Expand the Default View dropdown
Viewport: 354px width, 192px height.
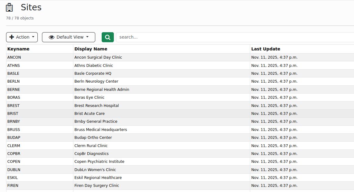pos(68,37)
